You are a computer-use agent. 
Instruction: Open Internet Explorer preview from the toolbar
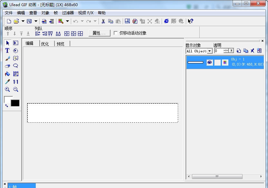pyautogui.click(x=167, y=21)
